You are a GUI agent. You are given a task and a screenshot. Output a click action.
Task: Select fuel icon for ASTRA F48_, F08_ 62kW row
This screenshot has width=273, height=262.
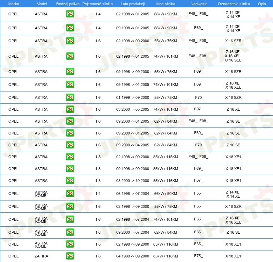[x=70, y=121]
